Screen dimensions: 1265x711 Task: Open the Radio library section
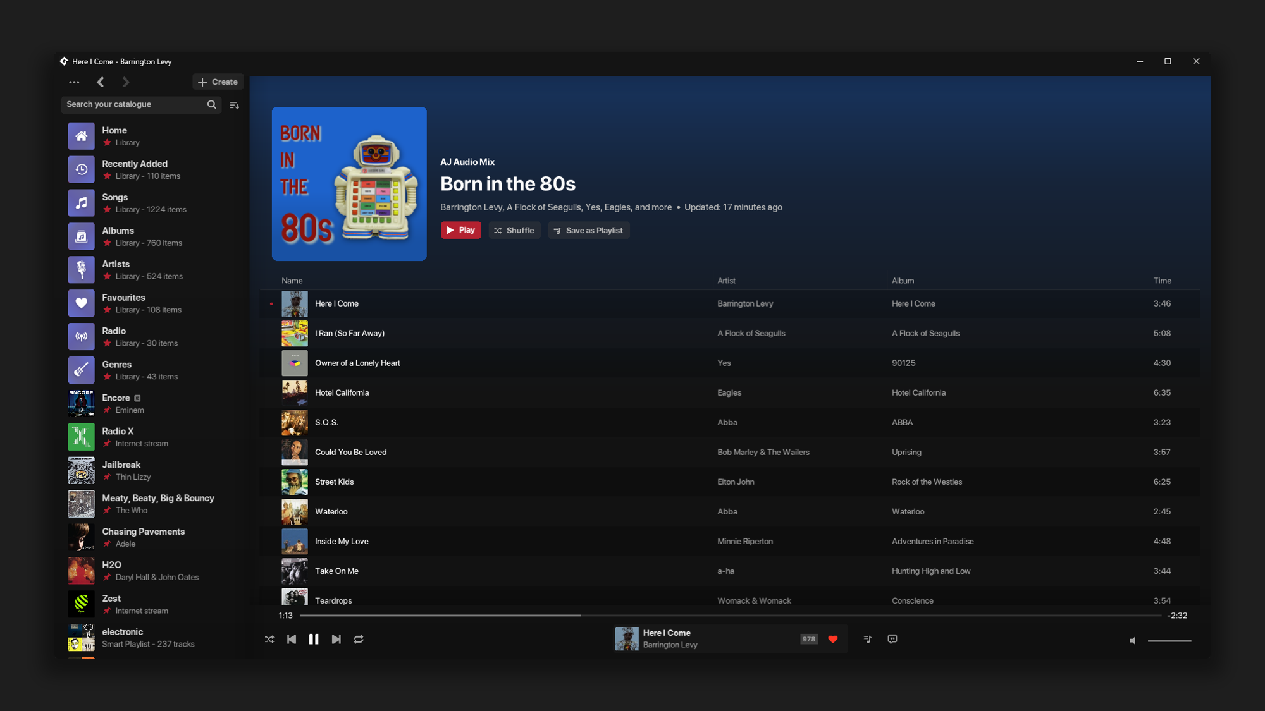(114, 337)
